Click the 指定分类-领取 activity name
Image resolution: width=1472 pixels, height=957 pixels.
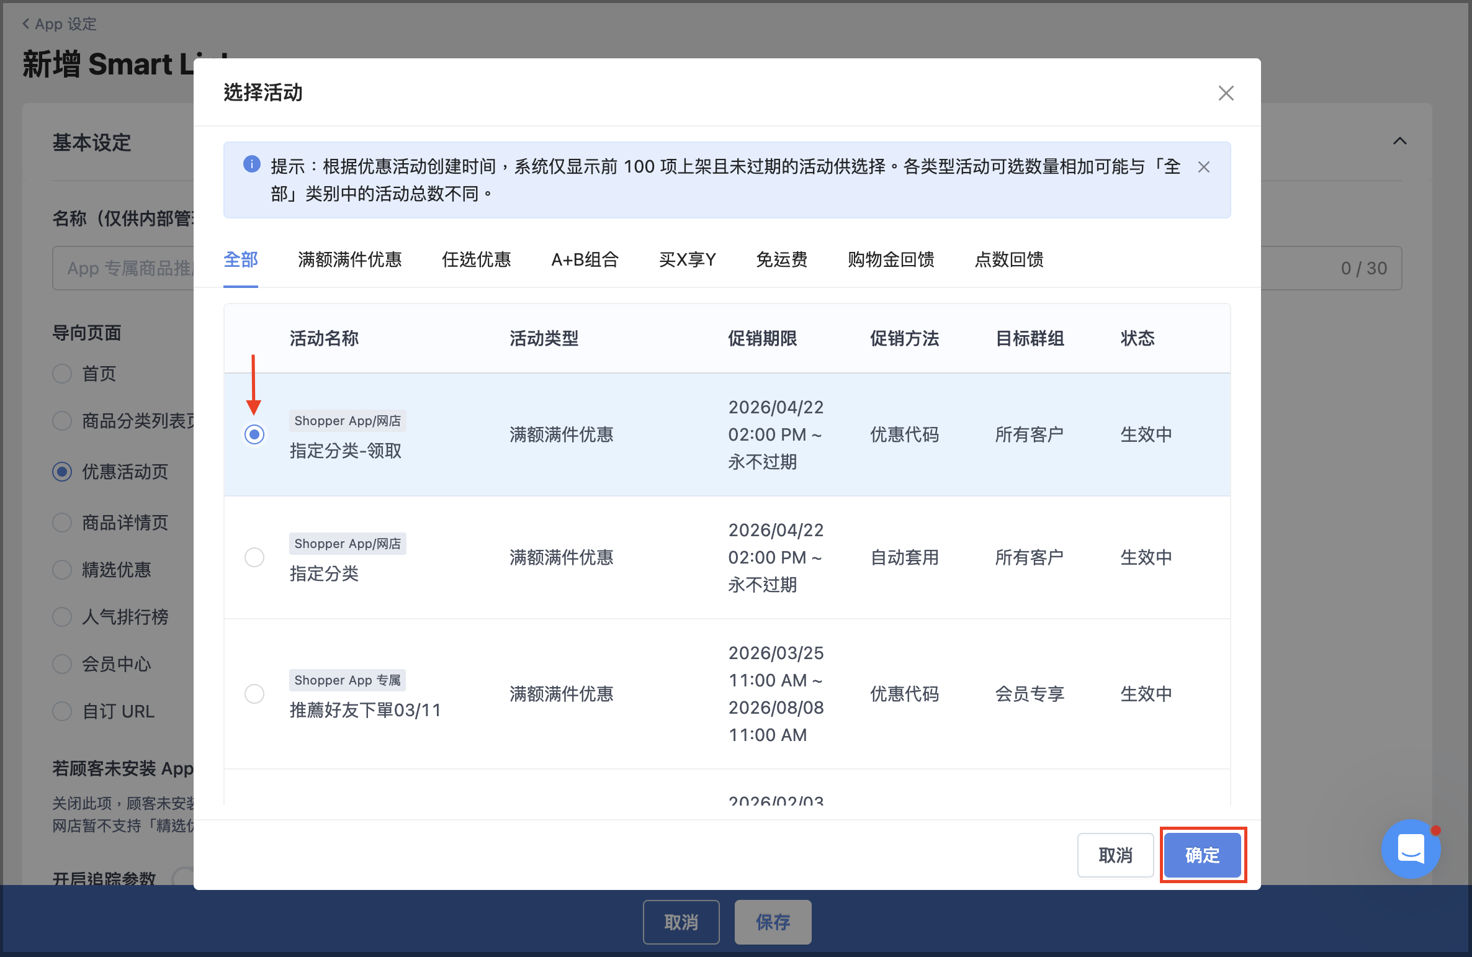[346, 451]
